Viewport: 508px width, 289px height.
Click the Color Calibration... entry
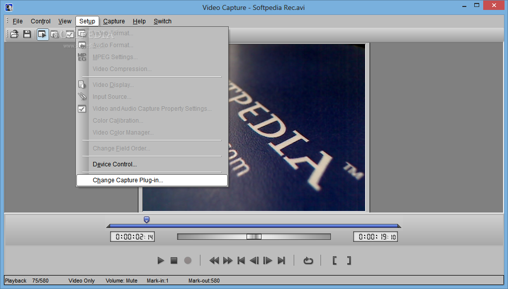coord(152,121)
